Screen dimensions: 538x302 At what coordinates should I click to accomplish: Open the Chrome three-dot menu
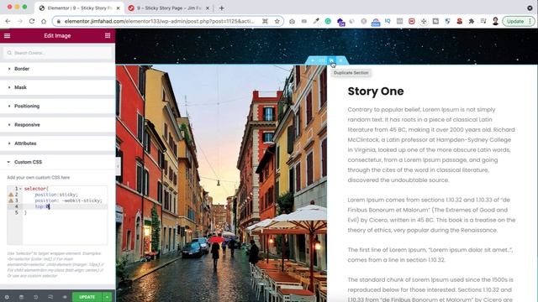[530, 21]
